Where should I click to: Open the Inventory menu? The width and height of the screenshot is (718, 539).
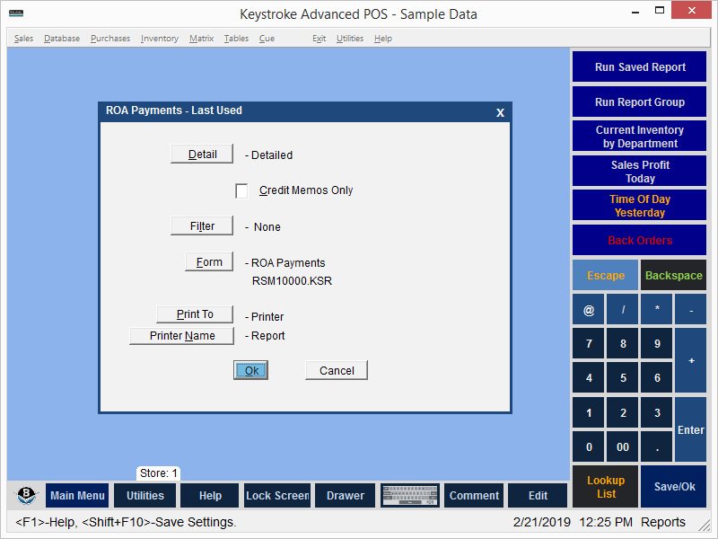pyautogui.click(x=160, y=39)
